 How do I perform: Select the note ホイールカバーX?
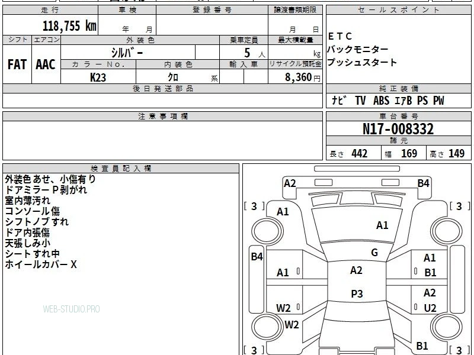pyautogui.click(x=41, y=264)
